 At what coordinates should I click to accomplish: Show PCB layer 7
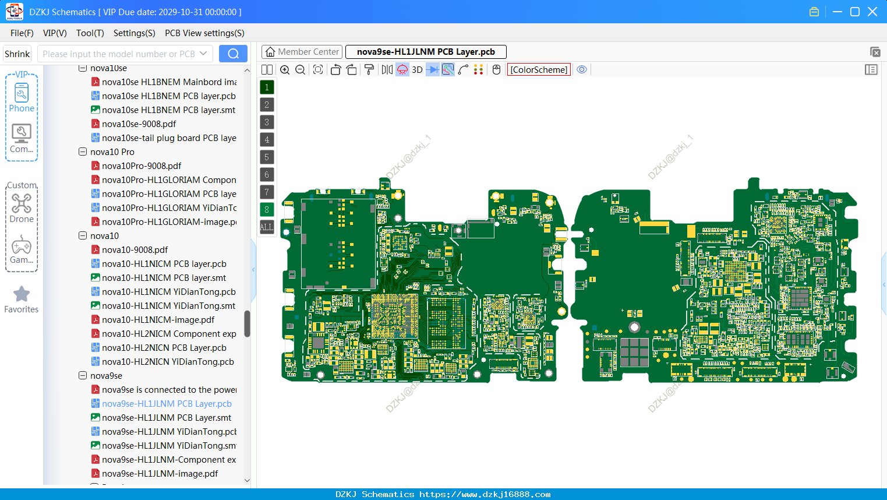[267, 192]
